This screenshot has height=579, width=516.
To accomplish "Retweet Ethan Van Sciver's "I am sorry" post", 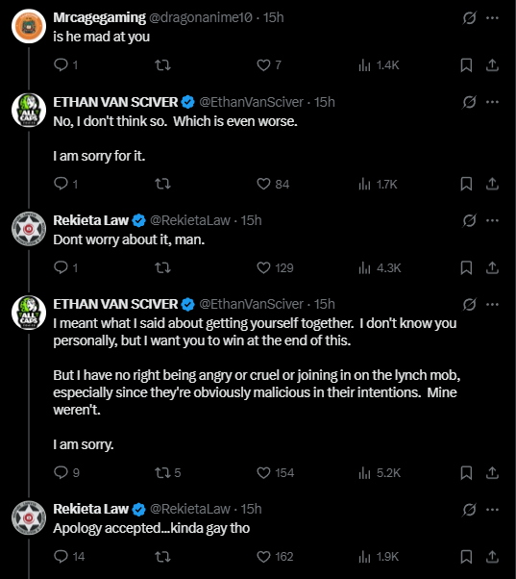I will (168, 472).
